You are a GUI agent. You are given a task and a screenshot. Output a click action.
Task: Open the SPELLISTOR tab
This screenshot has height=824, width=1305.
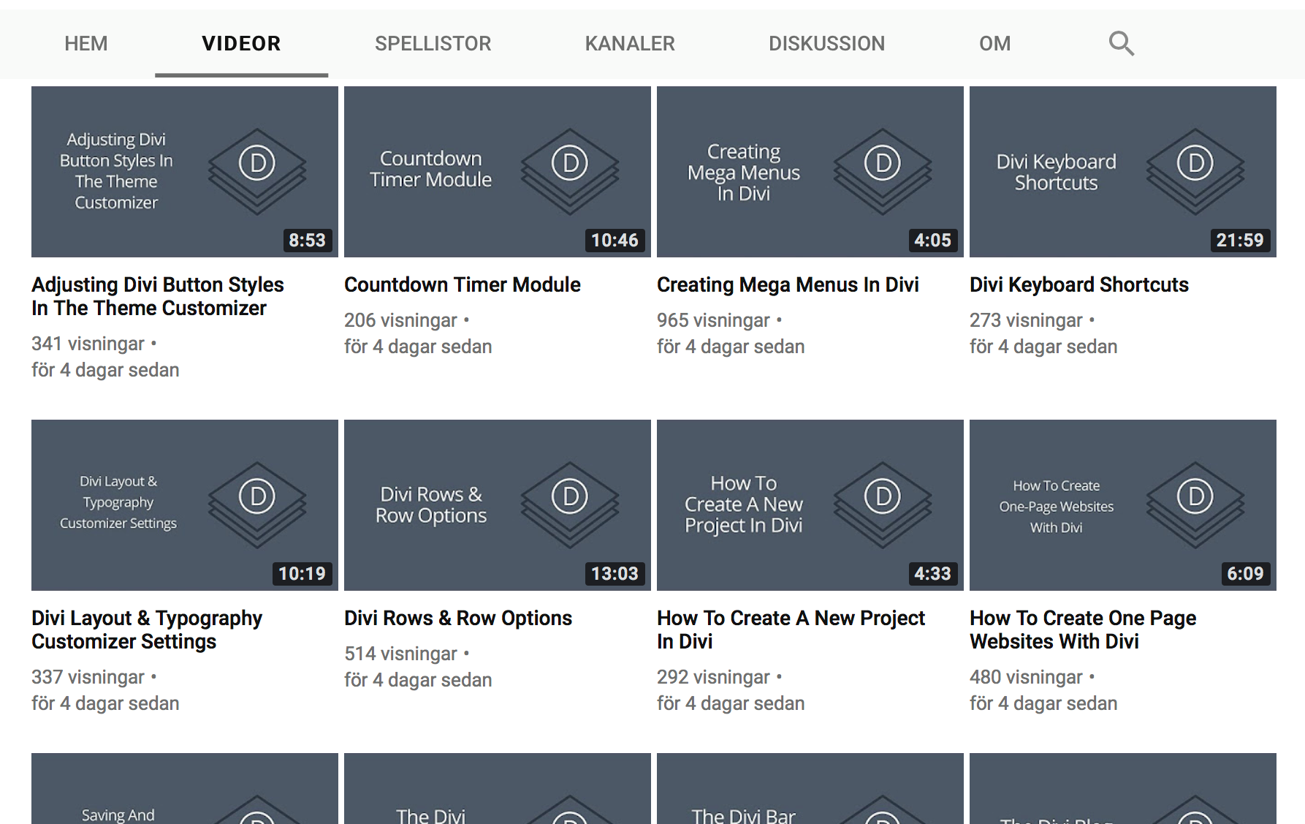tap(433, 44)
